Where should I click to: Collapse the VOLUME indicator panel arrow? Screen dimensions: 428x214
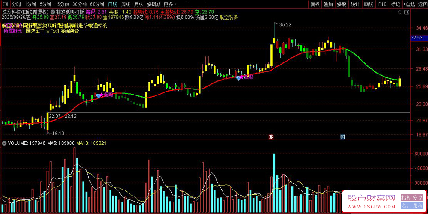coord(4,143)
